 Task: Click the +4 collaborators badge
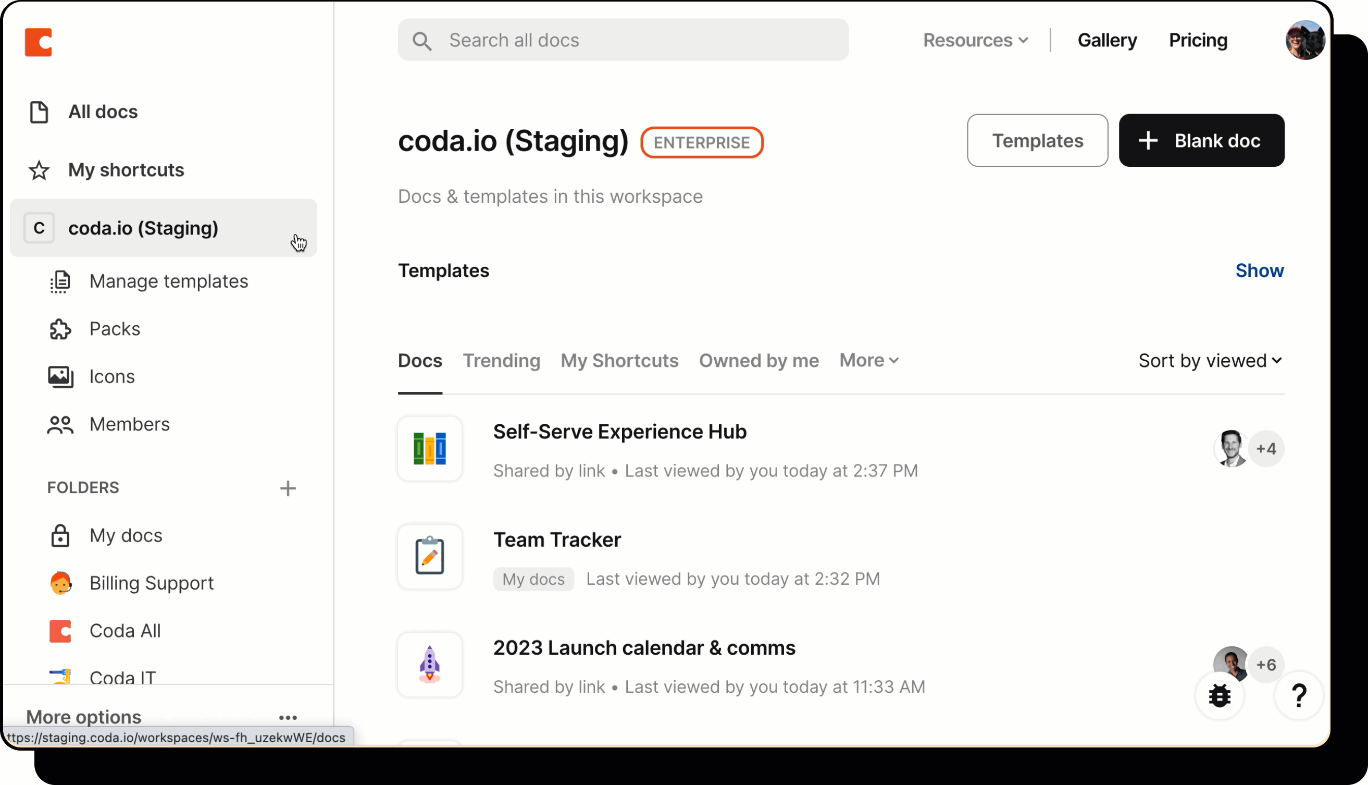coord(1265,449)
